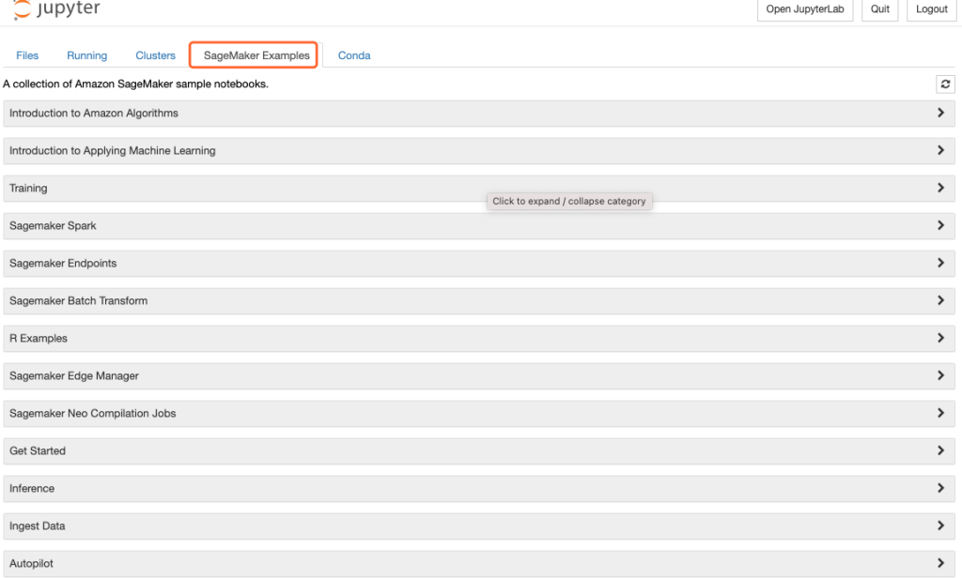Viewport: 962px width, 578px height.
Task: Open JupyterLab button
Action: tap(805, 9)
